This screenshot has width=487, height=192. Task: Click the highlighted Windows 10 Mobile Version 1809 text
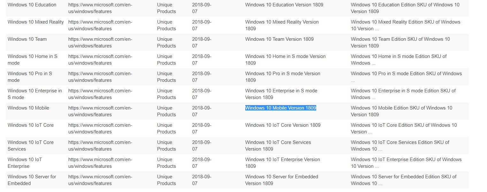point(280,108)
